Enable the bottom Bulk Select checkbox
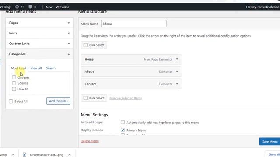Image resolution: width=280 pixels, height=157 pixels. click(x=85, y=98)
